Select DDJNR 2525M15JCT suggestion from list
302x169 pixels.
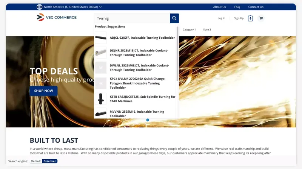coord(139,53)
